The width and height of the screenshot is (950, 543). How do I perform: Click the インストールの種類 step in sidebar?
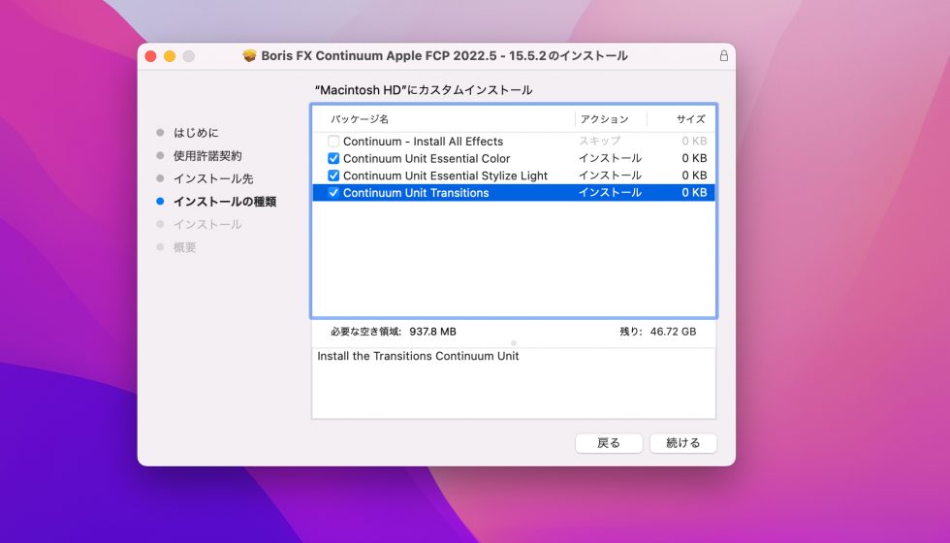225,202
